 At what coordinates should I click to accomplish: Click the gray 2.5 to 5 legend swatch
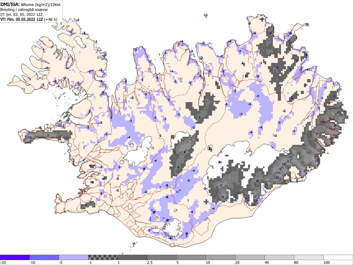pyautogui.click(x=162, y=257)
